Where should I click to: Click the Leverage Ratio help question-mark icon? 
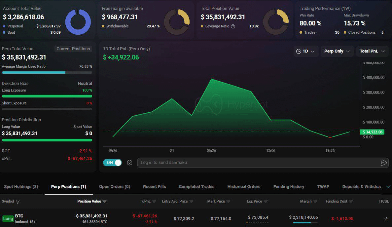[x=233, y=26]
